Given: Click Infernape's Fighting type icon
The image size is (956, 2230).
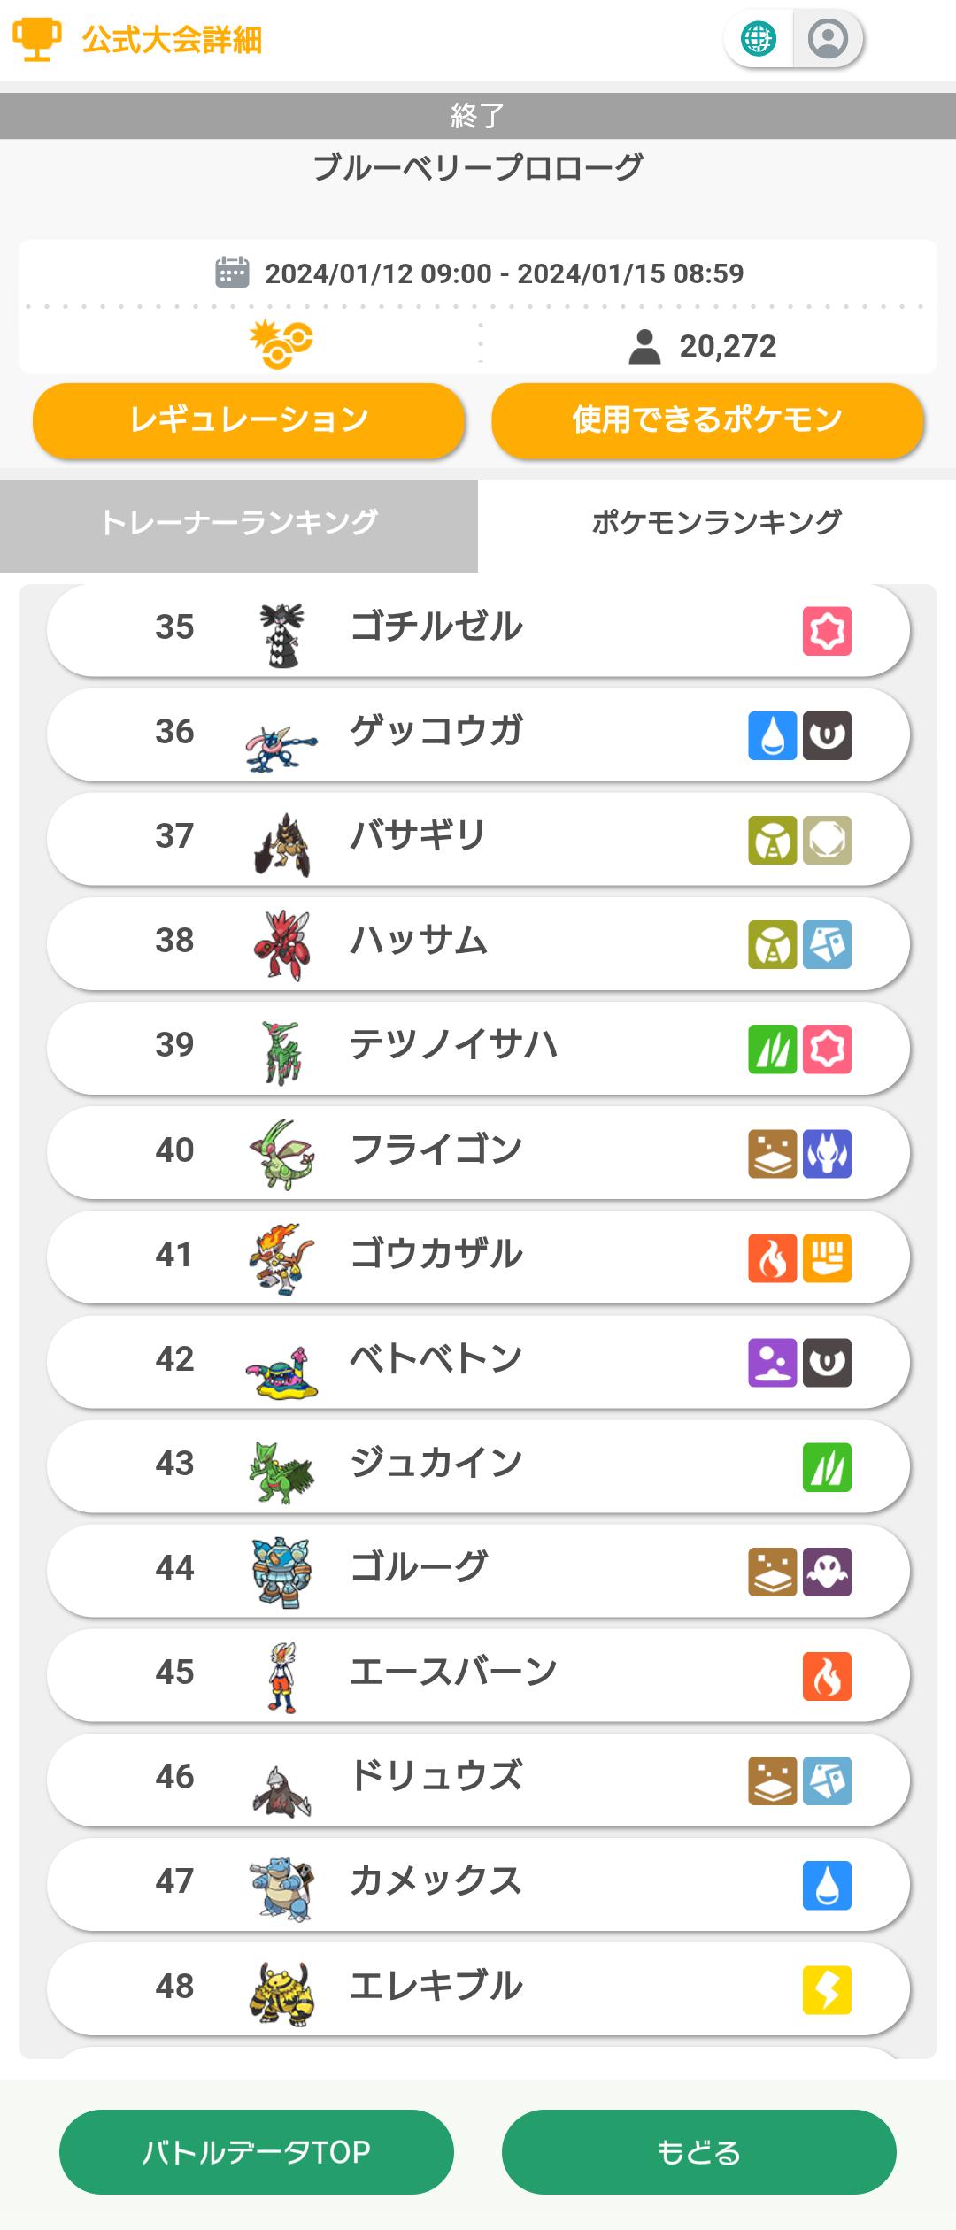Looking at the screenshot, I should pyautogui.click(x=828, y=1258).
